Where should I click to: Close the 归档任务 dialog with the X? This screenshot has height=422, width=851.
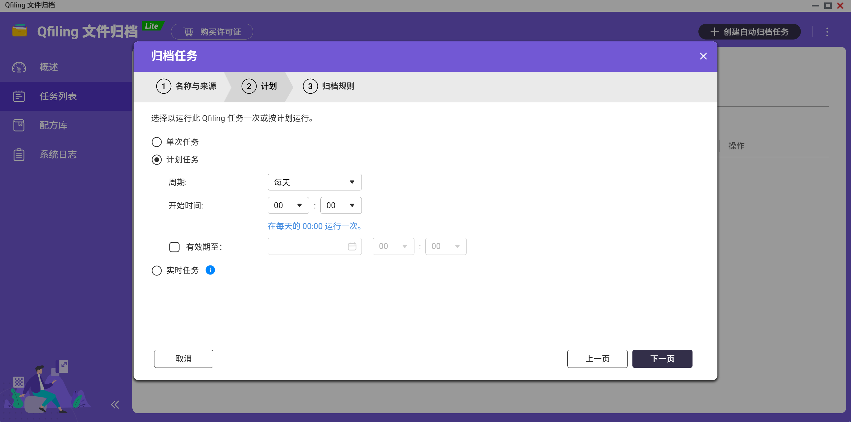click(x=703, y=56)
